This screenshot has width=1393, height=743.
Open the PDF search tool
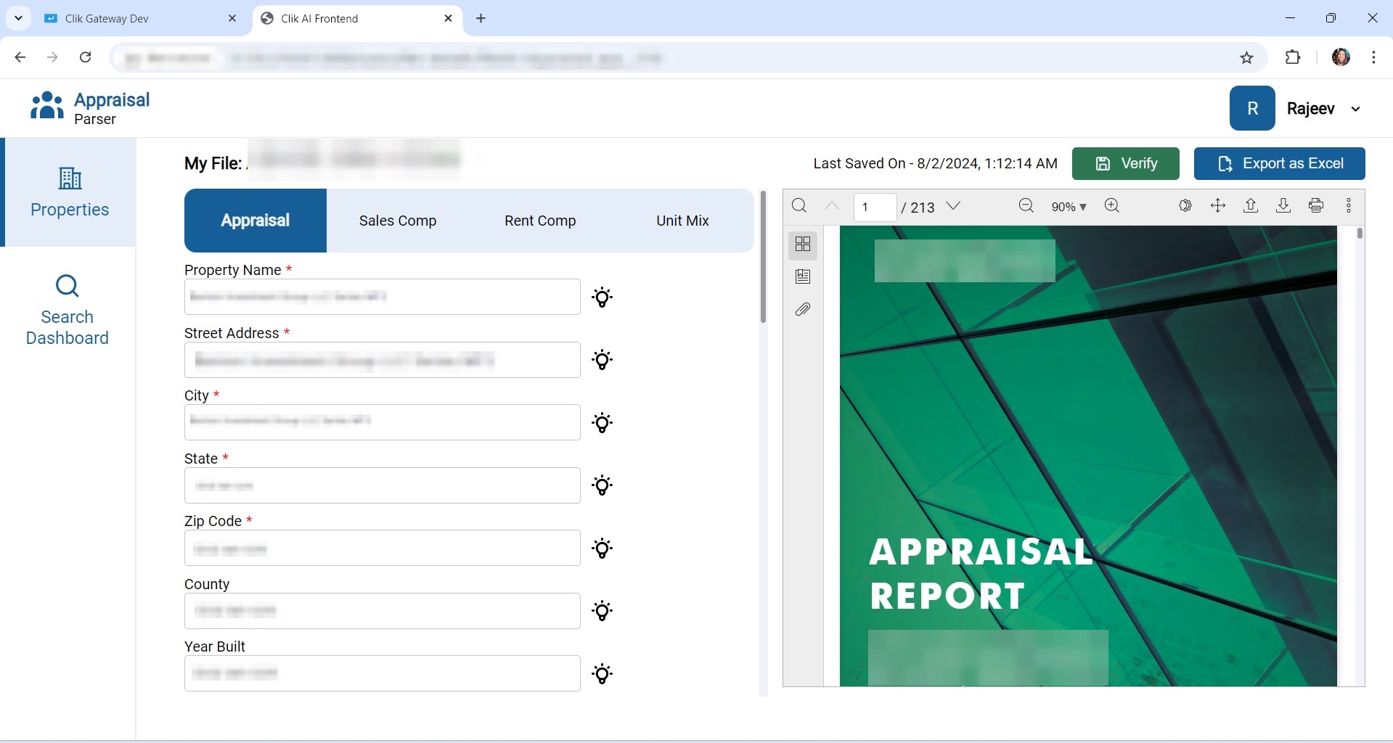799,206
